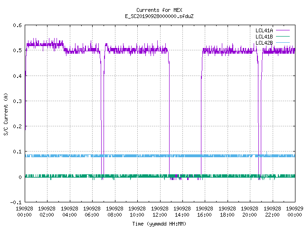Screen dimensions: 304x228
Task: Click the 190928 10:00 x-axis tick label
Action: [137, 212]
